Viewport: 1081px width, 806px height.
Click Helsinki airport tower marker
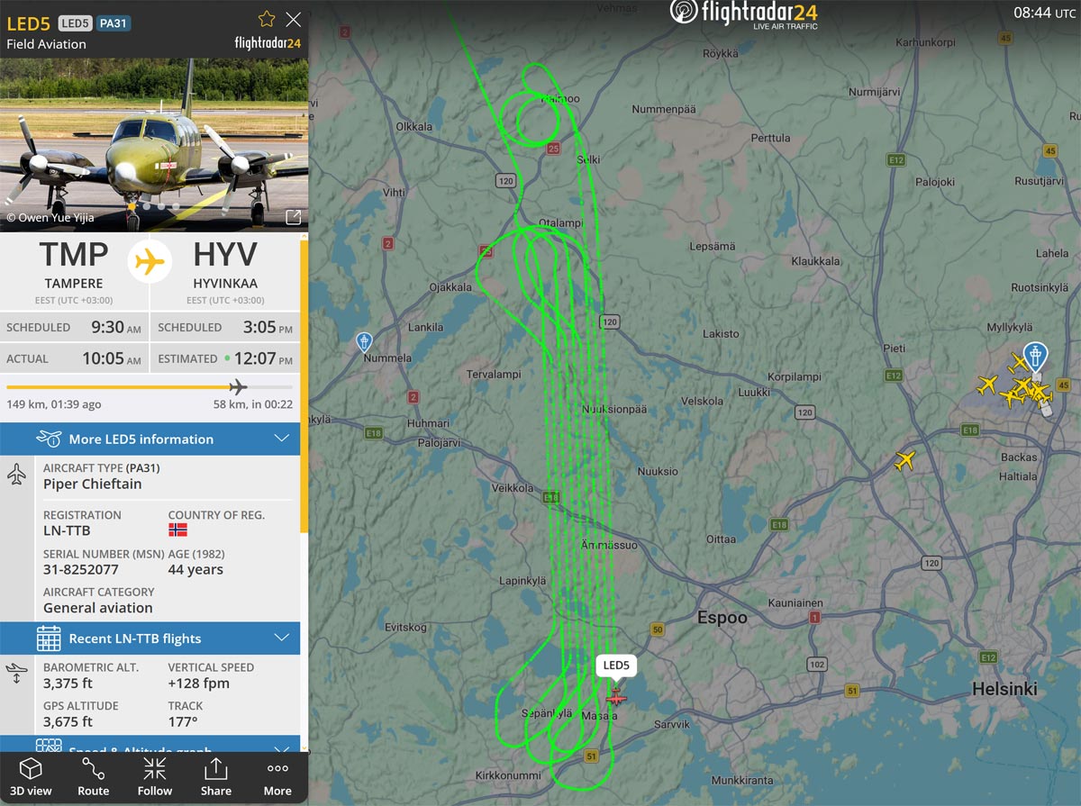pyautogui.click(x=1036, y=357)
